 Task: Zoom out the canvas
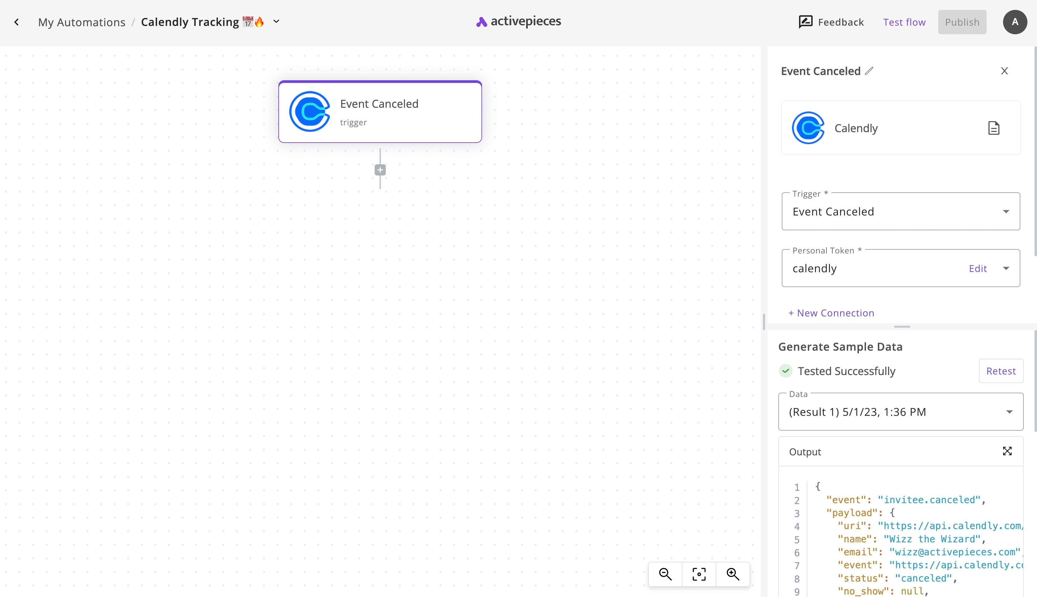[665, 574]
